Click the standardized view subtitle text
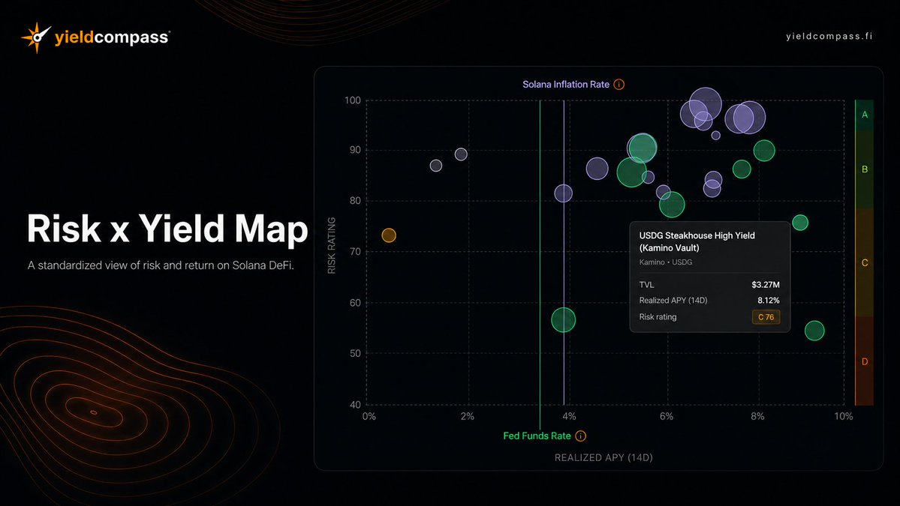Image resolution: width=900 pixels, height=506 pixels. (x=161, y=265)
